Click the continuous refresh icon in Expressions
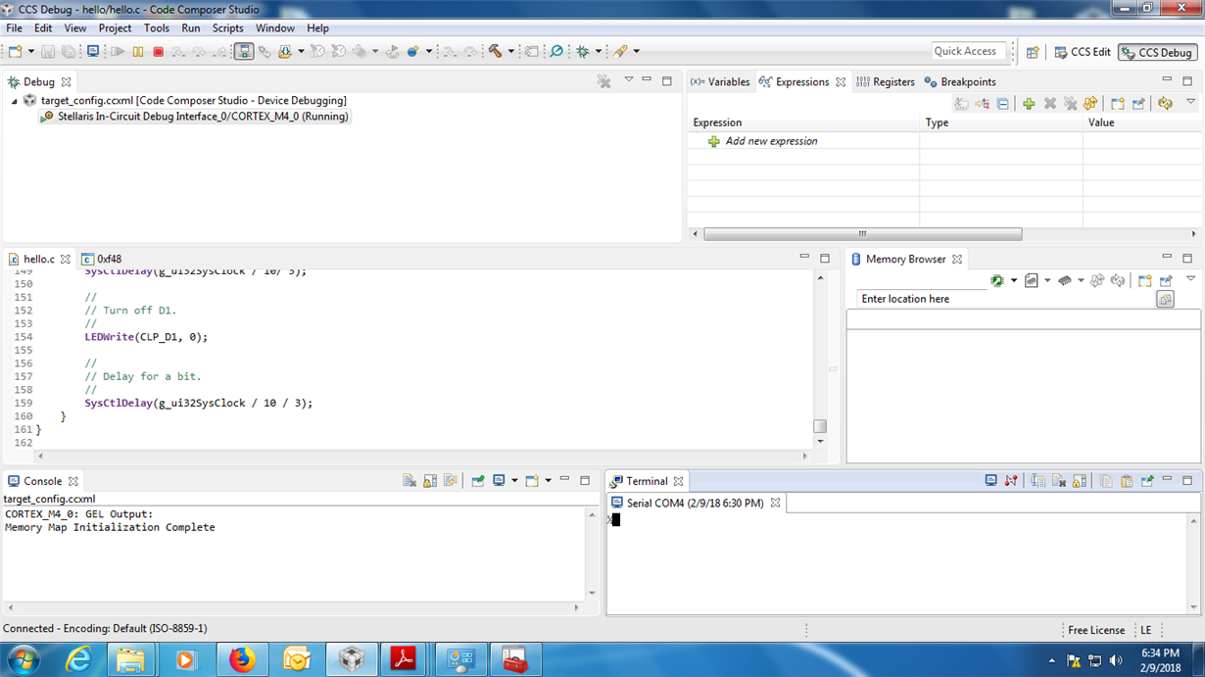 (1165, 104)
